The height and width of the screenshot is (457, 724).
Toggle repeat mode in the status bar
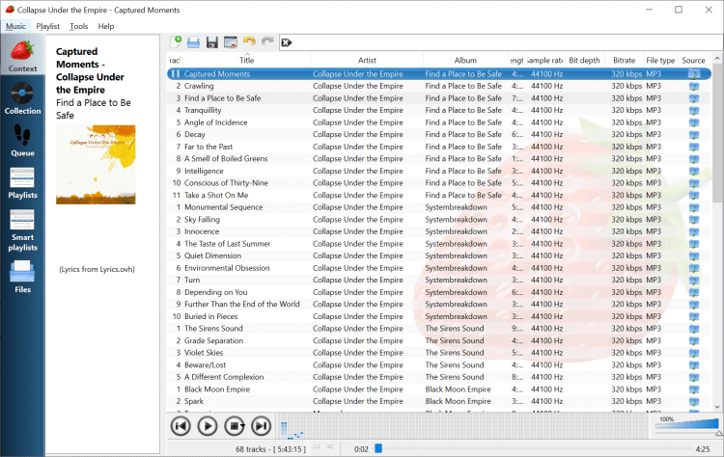point(317,446)
